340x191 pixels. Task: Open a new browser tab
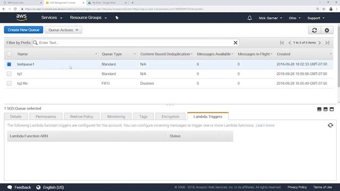pos(132,3)
